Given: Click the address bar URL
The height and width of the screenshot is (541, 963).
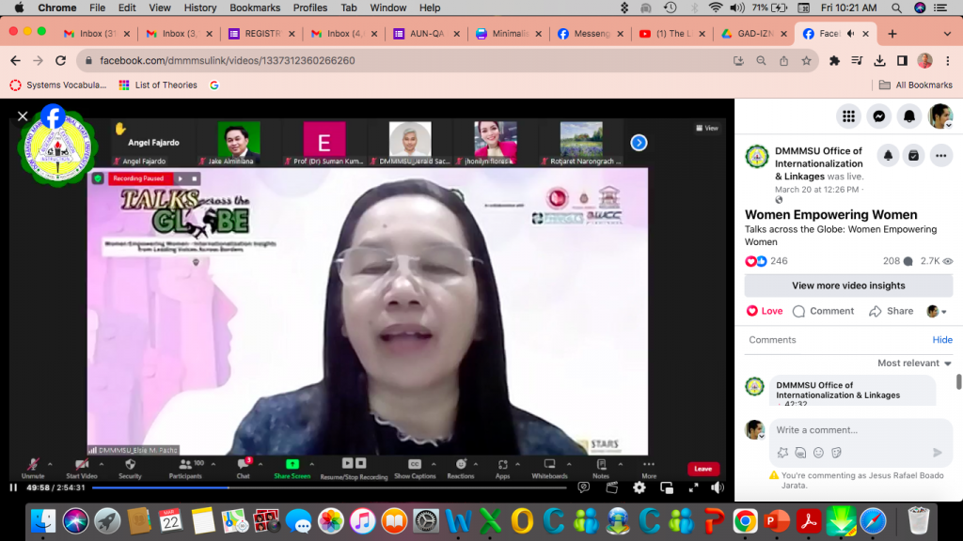Looking at the screenshot, I should (228, 61).
